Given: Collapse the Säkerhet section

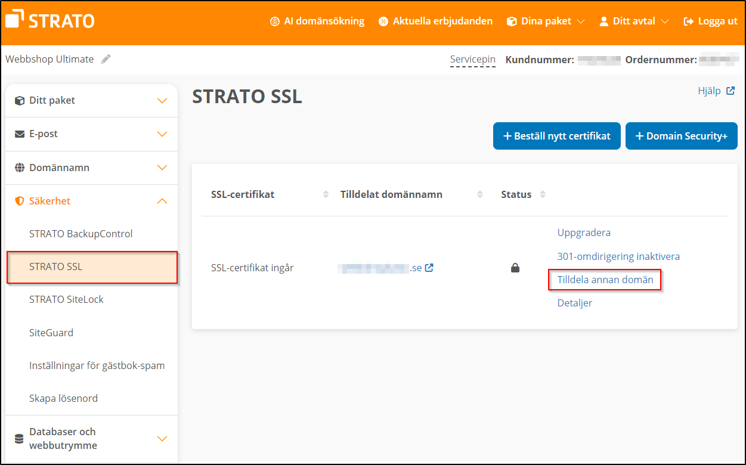Looking at the screenshot, I should 162,201.
